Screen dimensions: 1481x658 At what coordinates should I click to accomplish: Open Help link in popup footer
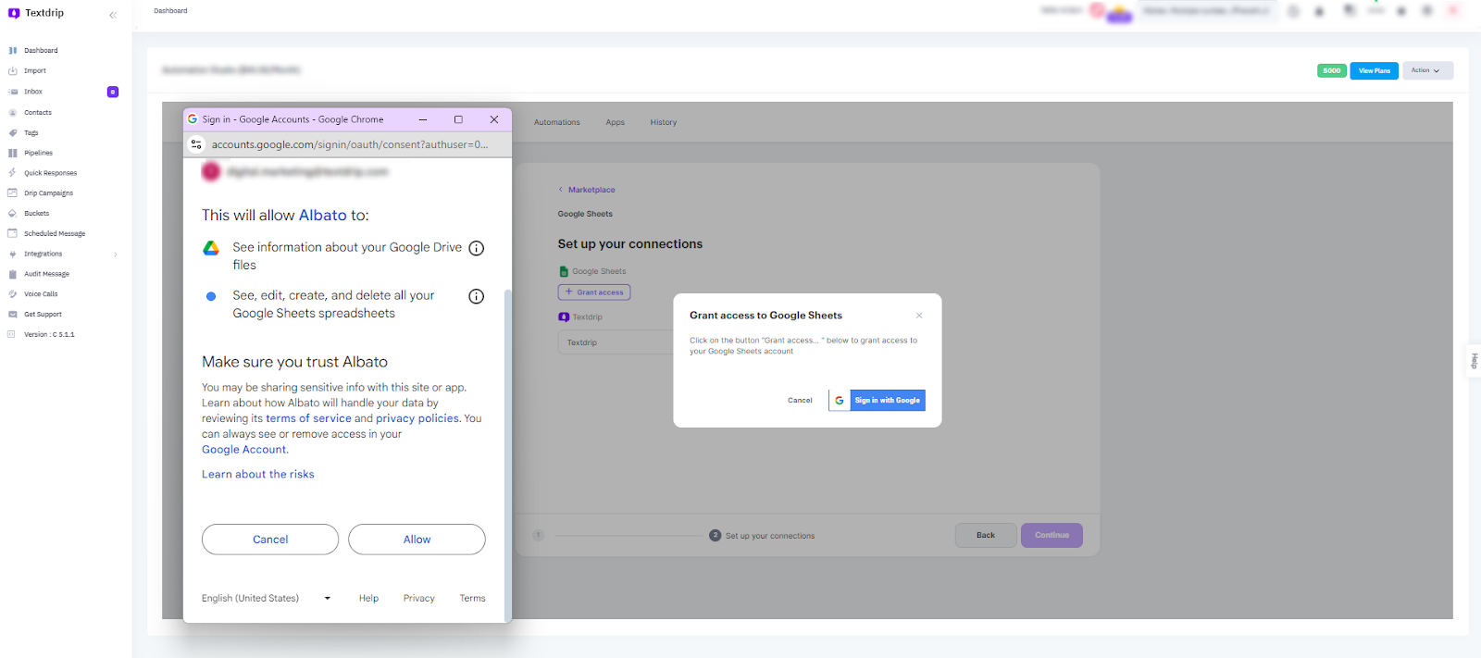[368, 599]
